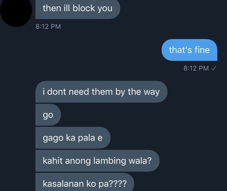Tap the outgoing message reading "that's fine"
The width and height of the screenshot is (227, 191).
click(189, 50)
